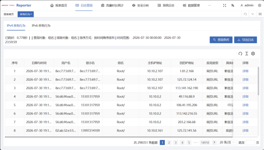Change table row density icon
Viewport: 264px width, 150px height.
point(247,53)
